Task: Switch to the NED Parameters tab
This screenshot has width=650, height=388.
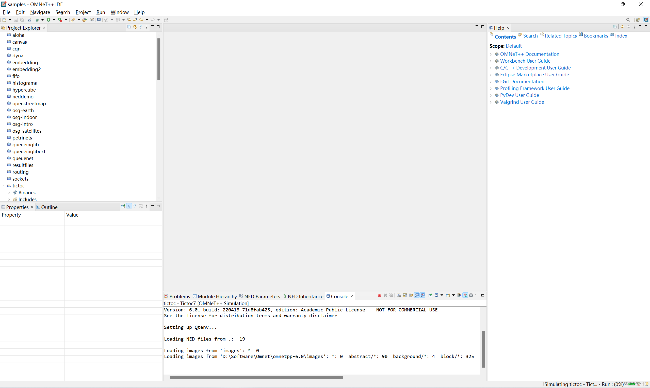Action: click(x=262, y=296)
